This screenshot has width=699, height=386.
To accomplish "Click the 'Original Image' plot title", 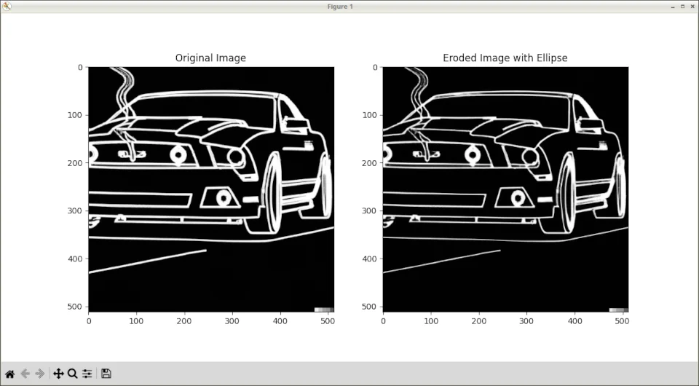I will point(210,58).
